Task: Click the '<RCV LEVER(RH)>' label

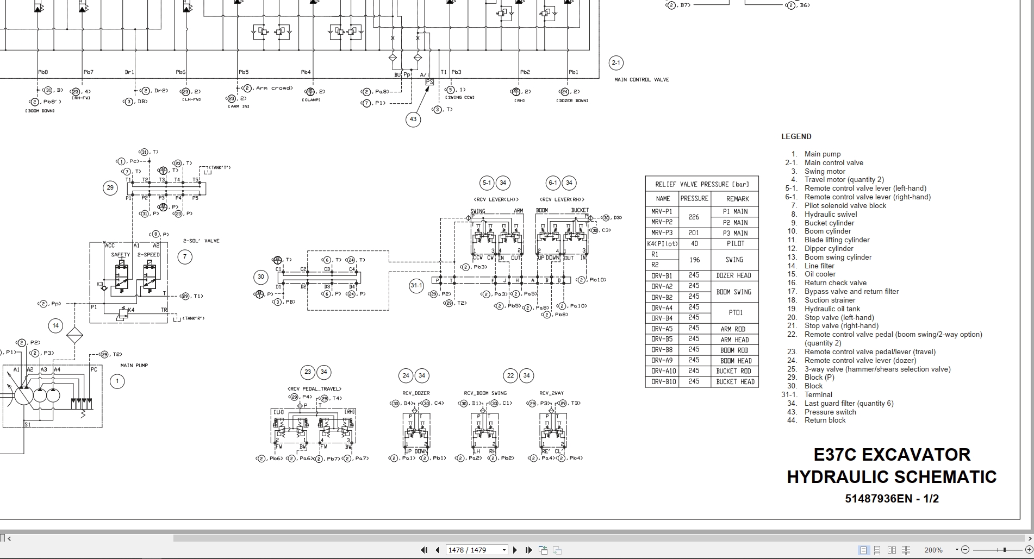Action: (x=562, y=200)
